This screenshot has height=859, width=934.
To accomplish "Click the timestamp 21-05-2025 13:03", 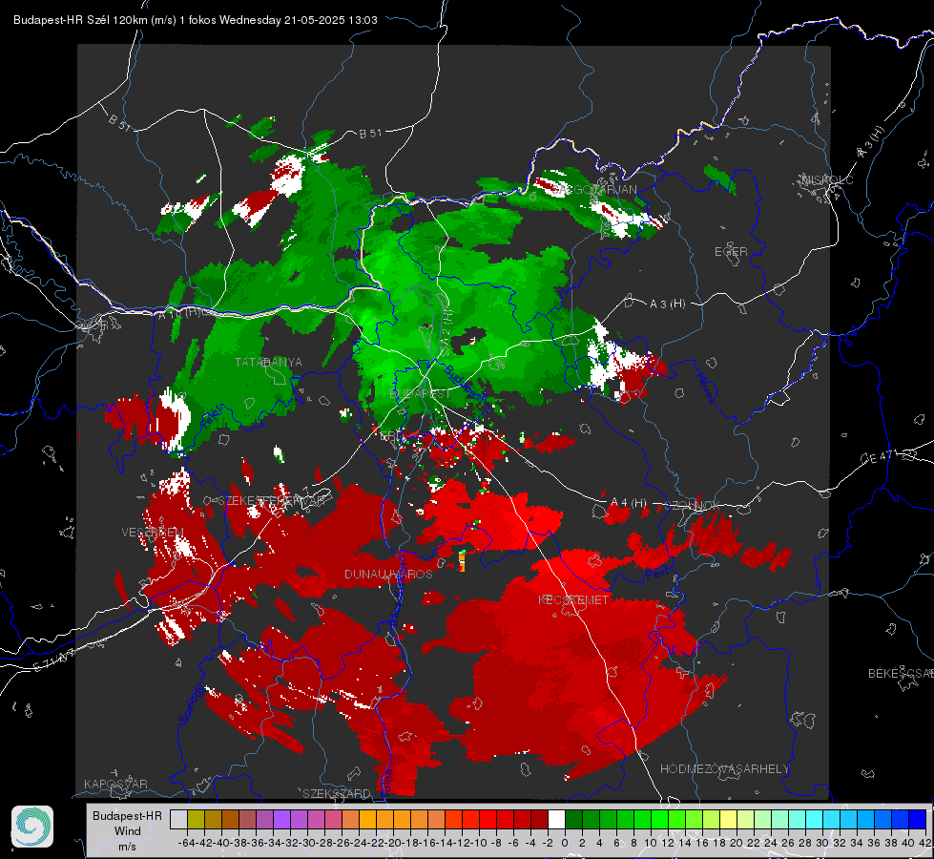I will (x=331, y=20).
